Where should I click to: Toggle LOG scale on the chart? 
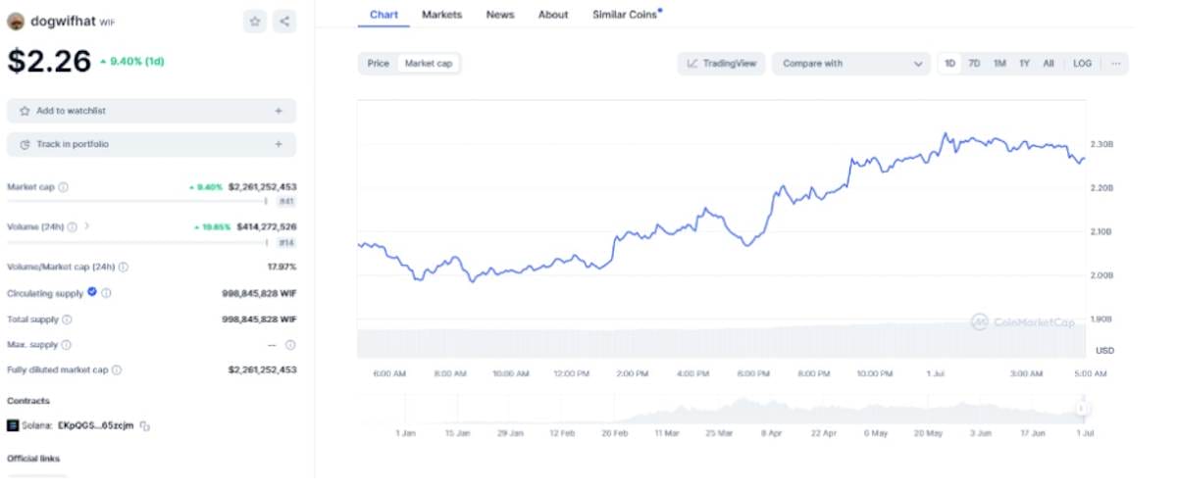[x=1082, y=64]
